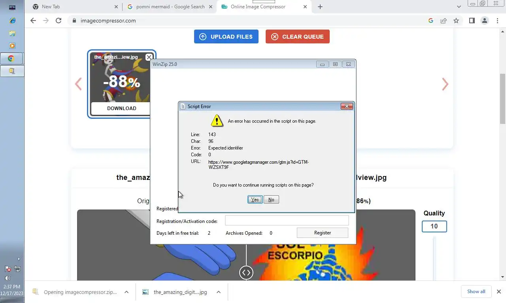The height and width of the screenshot is (303, 506).
Task: Focus the Registration/Activation code field
Action: (287, 221)
